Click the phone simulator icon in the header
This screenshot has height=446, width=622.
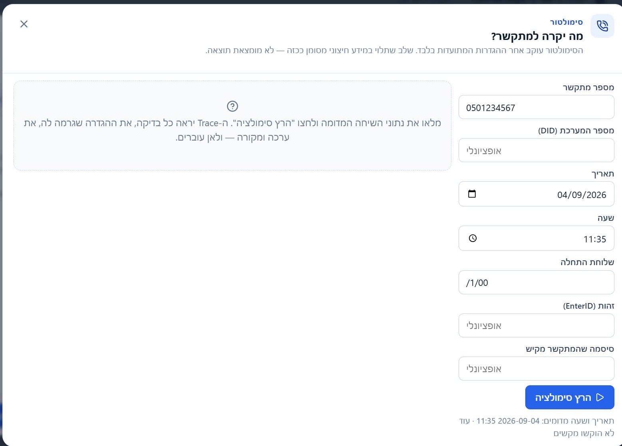click(602, 26)
